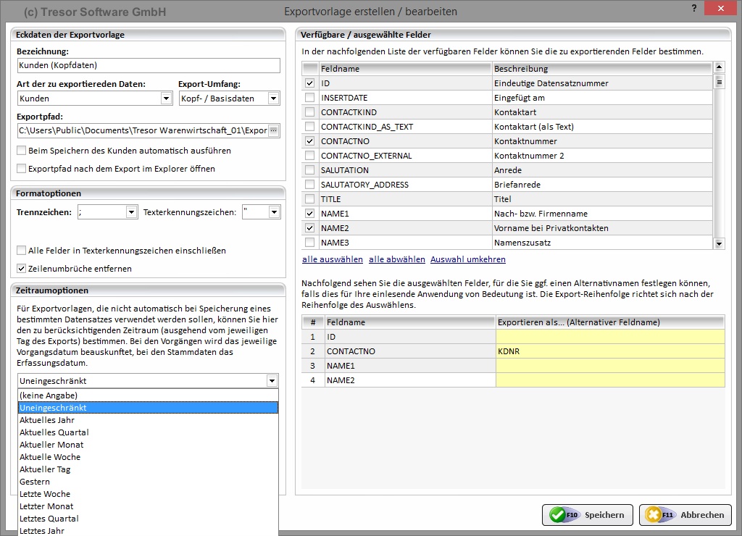Screen dimensions: 742x536
Task: Open the Trennzeichen dropdown
Action: point(131,212)
